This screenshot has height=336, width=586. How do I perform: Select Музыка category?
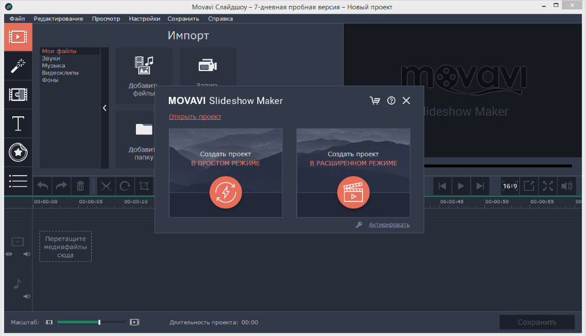coord(54,65)
